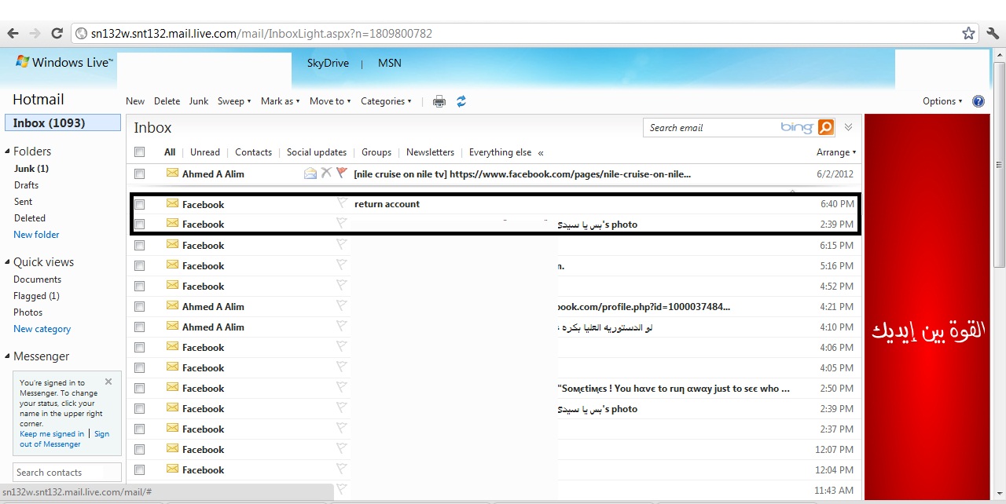
Task: Click the envelope icon on the 4:52 PM email
Action: 172,286
